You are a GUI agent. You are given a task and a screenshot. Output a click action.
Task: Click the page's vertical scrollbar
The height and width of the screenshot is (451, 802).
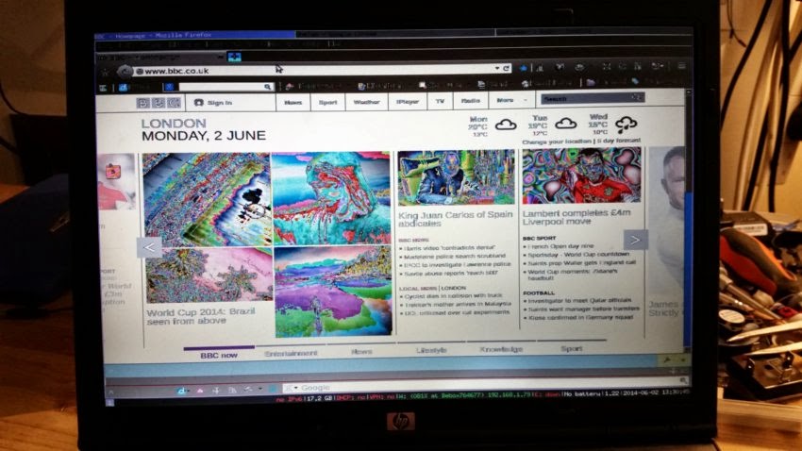click(x=688, y=220)
